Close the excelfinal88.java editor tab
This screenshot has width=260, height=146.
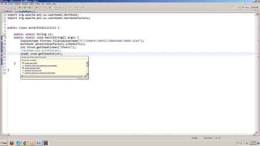(x=32, y=11)
